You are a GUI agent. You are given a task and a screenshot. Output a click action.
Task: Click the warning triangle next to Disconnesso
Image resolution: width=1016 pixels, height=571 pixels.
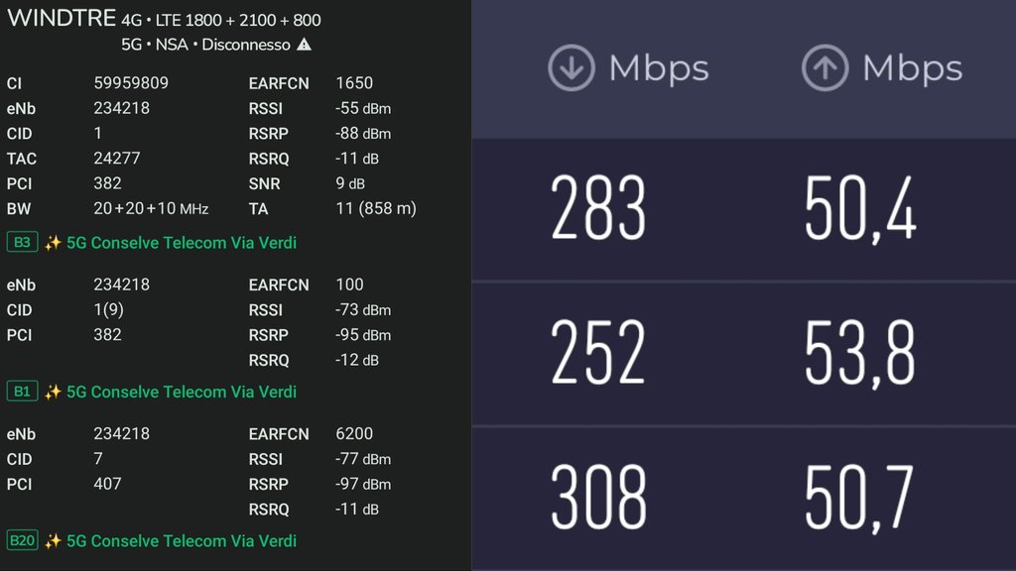click(x=304, y=45)
